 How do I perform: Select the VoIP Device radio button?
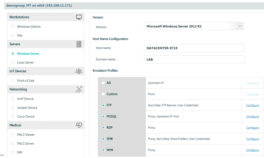pos(13,99)
